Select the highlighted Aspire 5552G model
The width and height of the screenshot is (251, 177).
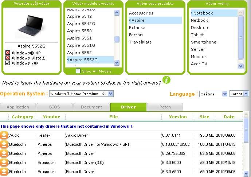[x=90, y=60]
